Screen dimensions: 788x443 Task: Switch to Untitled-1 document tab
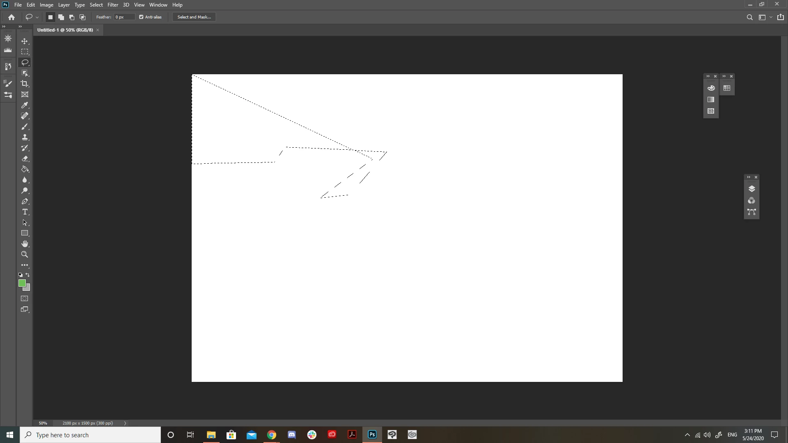coord(65,30)
